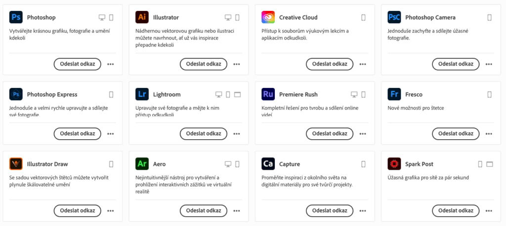Click the Fresco Fr icon
This screenshot has width=506, height=226.
coord(394,94)
